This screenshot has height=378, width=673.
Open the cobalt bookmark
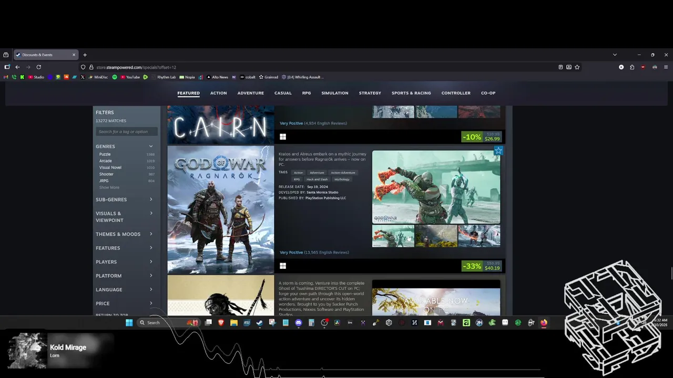[247, 77]
